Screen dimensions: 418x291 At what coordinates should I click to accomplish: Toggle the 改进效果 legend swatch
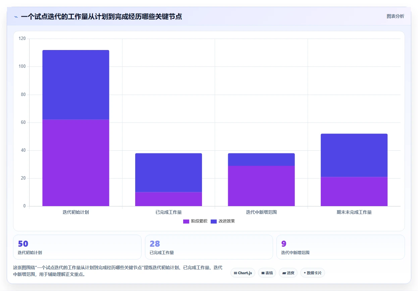[214, 221]
